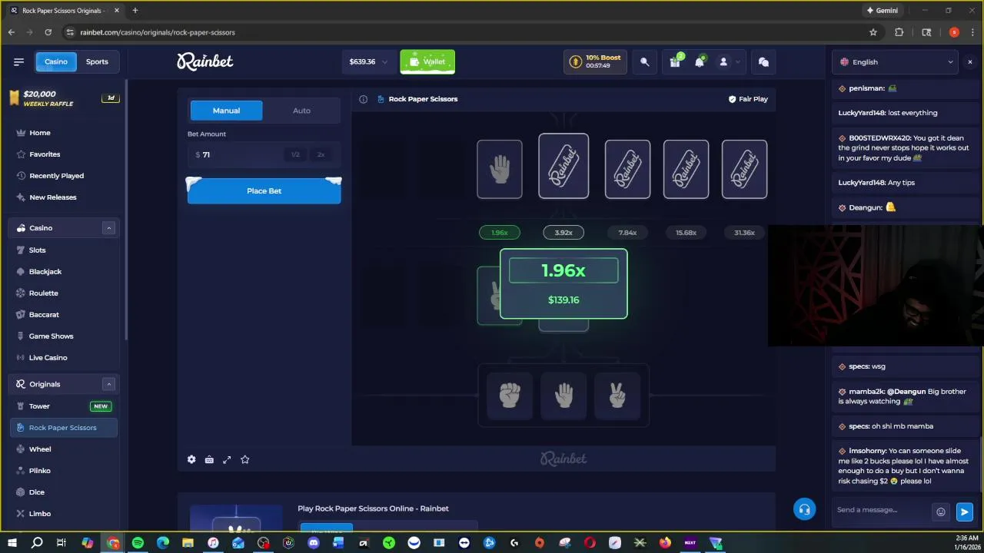Double the bet with 2x button

(x=321, y=154)
